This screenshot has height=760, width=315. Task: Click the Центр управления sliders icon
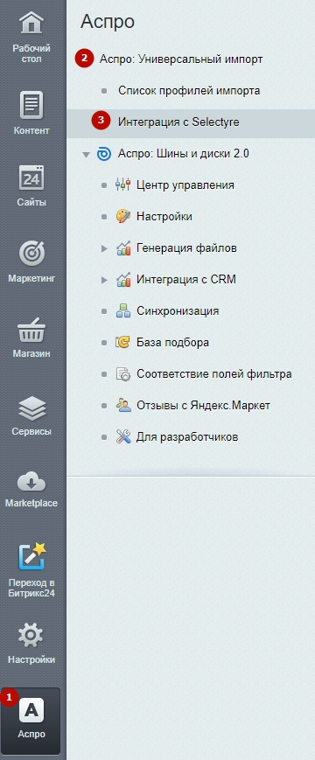click(123, 185)
